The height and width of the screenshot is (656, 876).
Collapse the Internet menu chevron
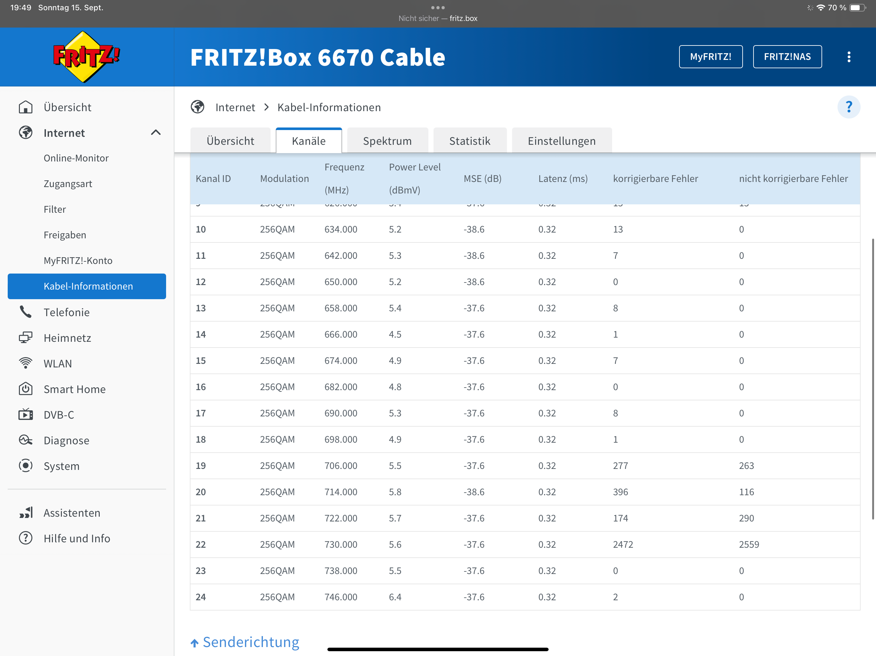[x=156, y=133]
